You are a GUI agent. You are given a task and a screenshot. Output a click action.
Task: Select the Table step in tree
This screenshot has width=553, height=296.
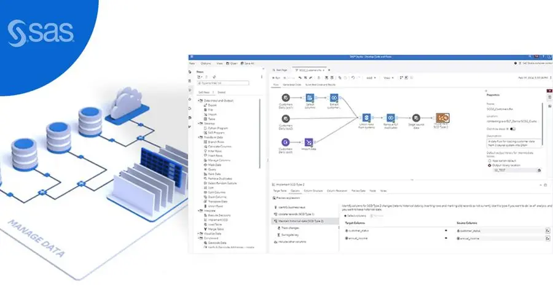[210, 119]
